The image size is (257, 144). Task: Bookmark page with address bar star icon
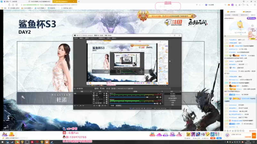22,5
